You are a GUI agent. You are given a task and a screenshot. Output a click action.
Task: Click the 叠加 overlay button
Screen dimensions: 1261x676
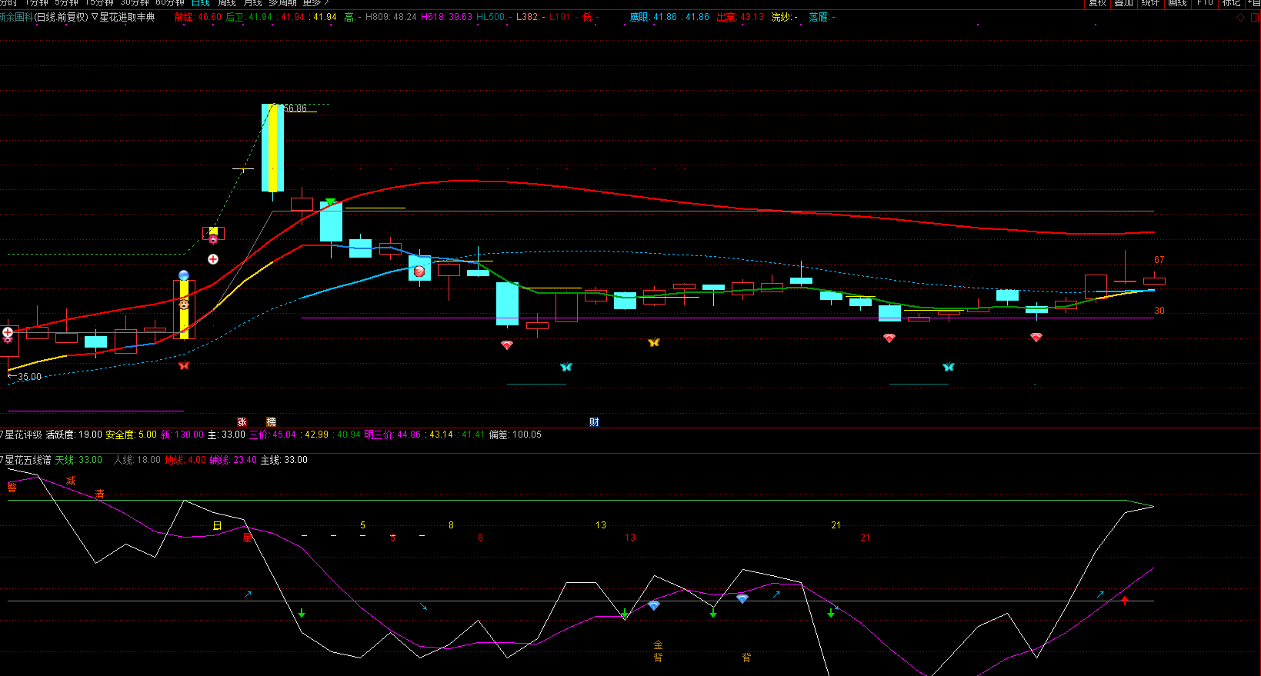pyautogui.click(x=1124, y=3)
